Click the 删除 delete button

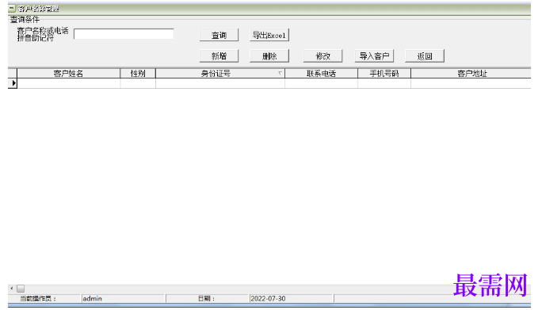[269, 56]
